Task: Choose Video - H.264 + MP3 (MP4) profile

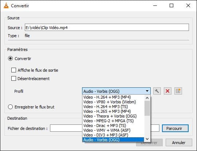Action: (x=113, y=97)
